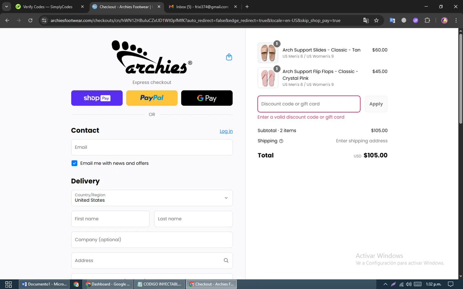Switch to the Gmail Inbox (5) tab
Viewport: 463px width, 289px height.
tap(202, 6)
